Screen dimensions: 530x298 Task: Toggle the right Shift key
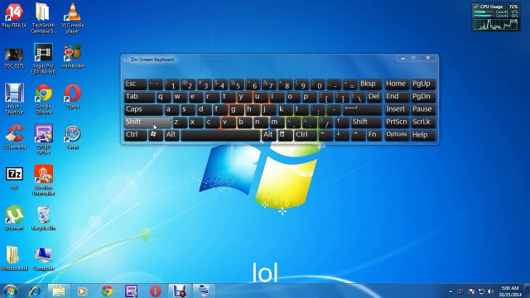click(x=366, y=123)
